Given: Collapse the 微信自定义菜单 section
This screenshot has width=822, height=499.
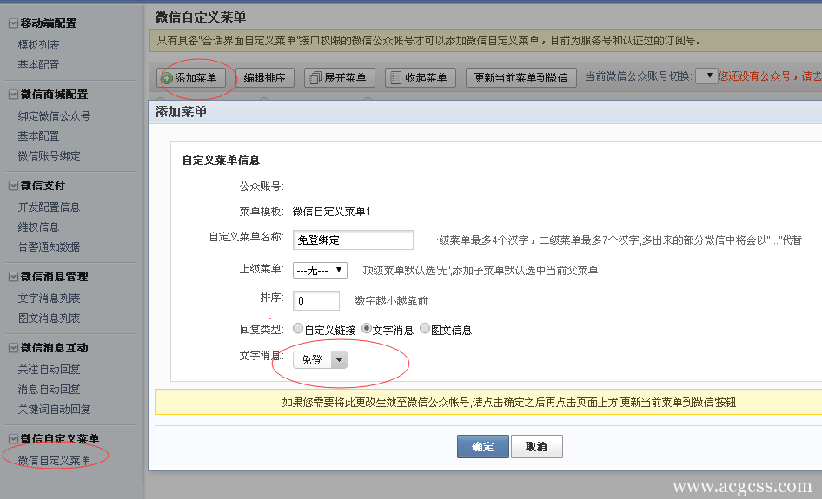Looking at the screenshot, I should 13,439.
